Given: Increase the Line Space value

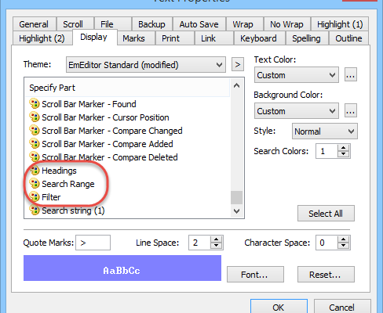Looking at the screenshot, I should [217, 239].
